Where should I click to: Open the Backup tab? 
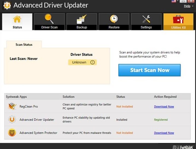(82, 22)
